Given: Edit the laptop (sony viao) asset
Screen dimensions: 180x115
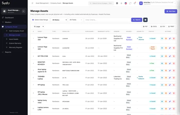Looking at the screenshot, I should pos(170,101).
